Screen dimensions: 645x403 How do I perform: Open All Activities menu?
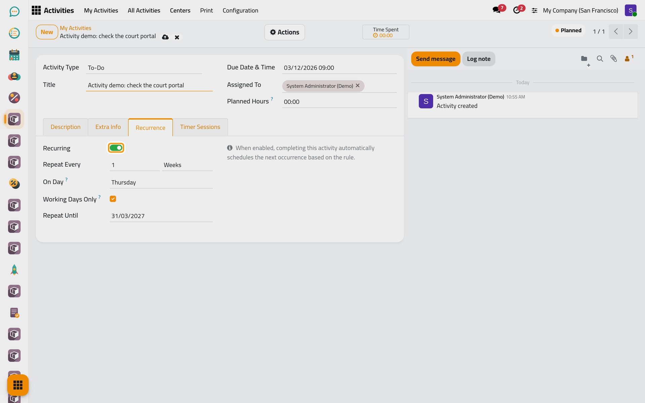[144, 10]
